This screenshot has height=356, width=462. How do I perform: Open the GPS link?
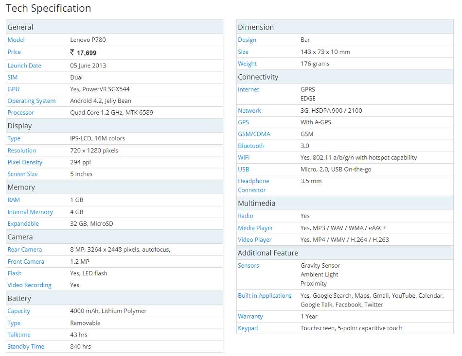(243, 122)
